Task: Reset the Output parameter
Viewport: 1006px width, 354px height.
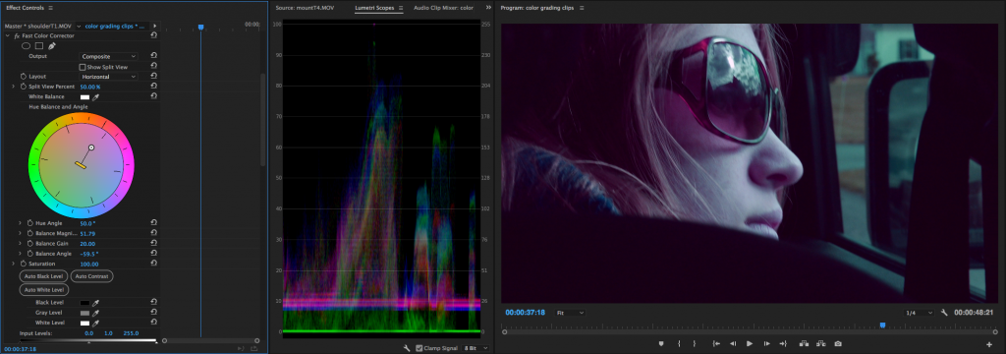Action: pyautogui.click(x=154, y=56)
